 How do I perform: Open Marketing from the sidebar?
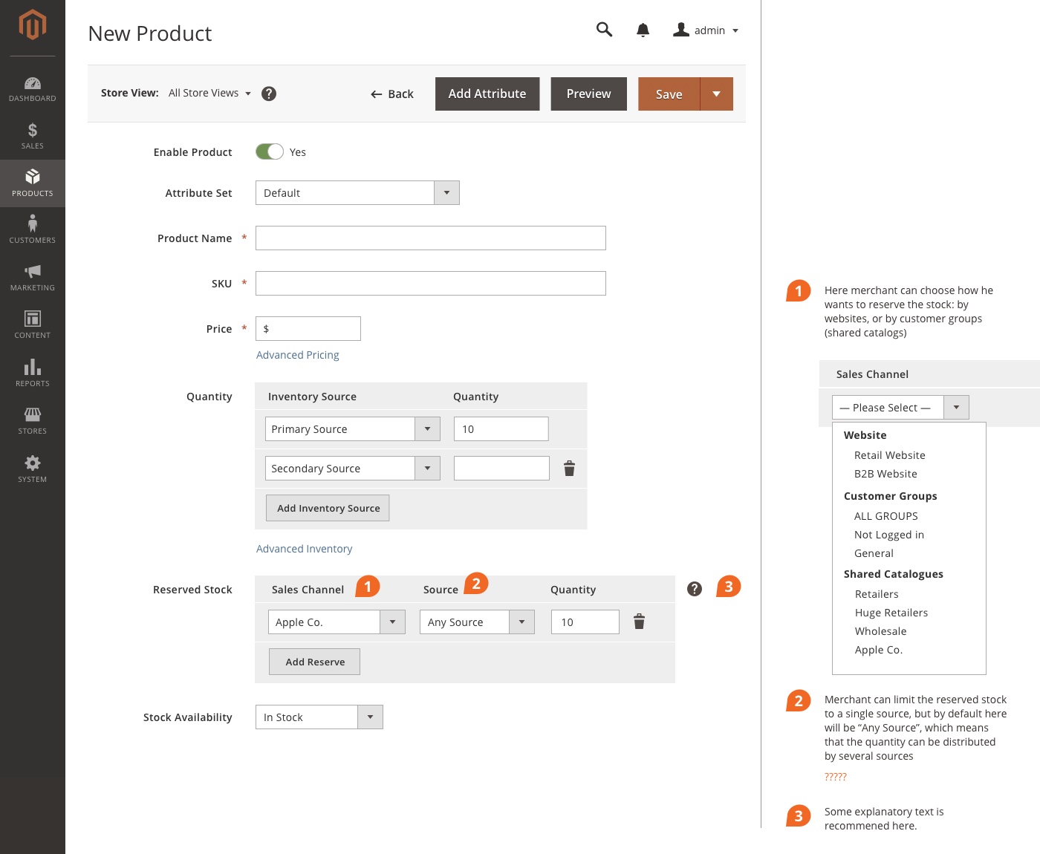[x=33, y=278]
